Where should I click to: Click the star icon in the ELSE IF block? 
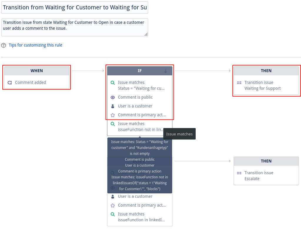point(112,205)
